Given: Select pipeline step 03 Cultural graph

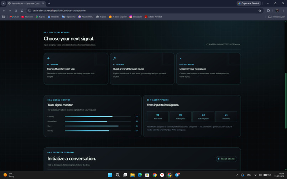Looking at the screenshot, I should [x=203, y=116].
